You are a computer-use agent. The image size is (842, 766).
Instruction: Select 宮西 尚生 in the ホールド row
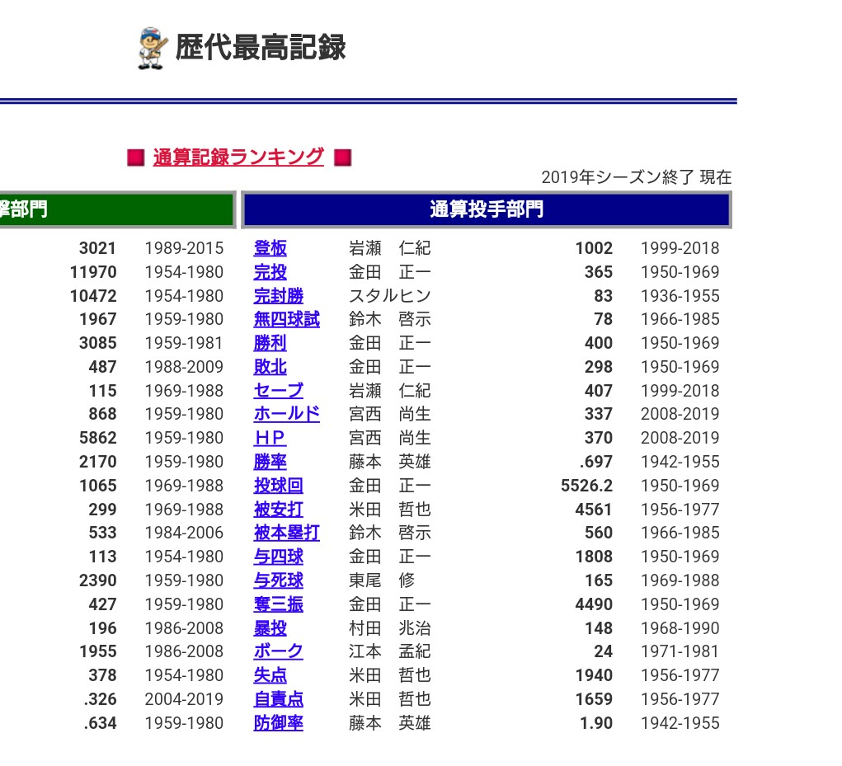[x=390, y=414]
